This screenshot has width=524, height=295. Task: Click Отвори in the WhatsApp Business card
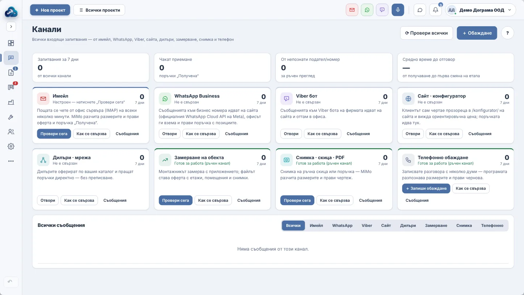pyautogui.click(x=170, y=134)
